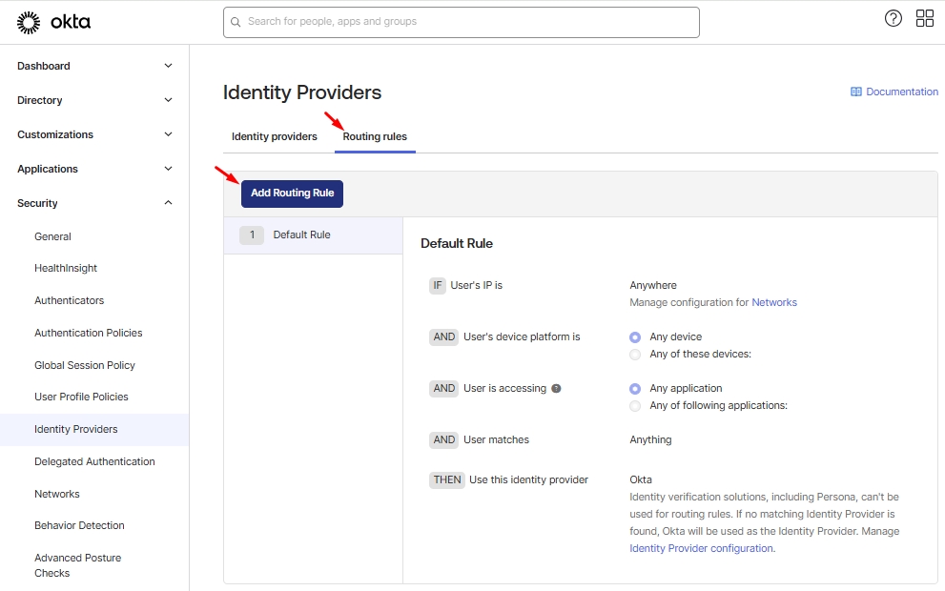Click the Documentation book icon

click(x=856, y=92)
